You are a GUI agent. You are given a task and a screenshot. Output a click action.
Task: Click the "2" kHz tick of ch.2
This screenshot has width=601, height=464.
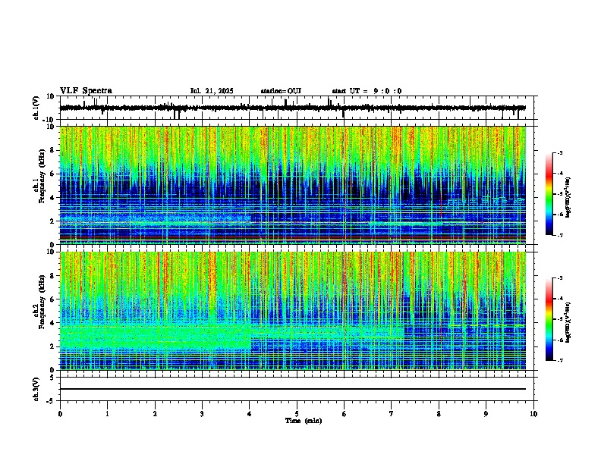tap(52, 346)
